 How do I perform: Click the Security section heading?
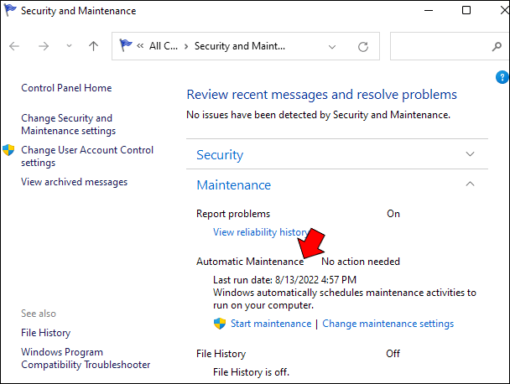pos(220,155)
